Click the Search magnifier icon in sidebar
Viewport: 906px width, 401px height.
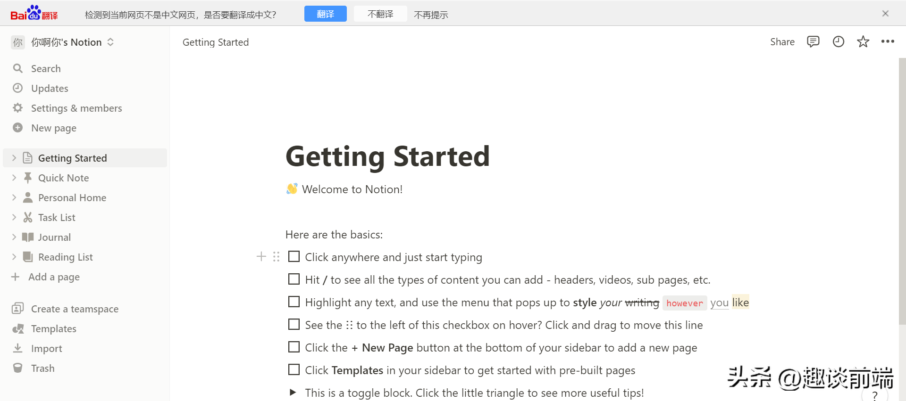(x=18, y=68)
